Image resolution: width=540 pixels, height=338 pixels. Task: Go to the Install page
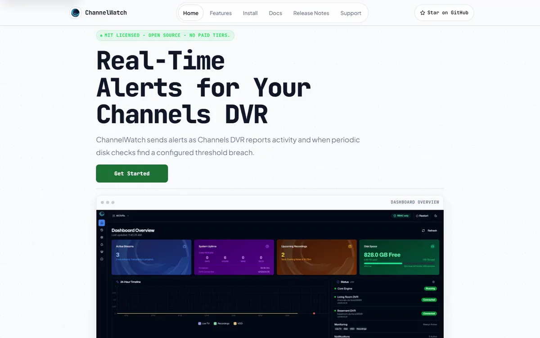click(250, 13)
